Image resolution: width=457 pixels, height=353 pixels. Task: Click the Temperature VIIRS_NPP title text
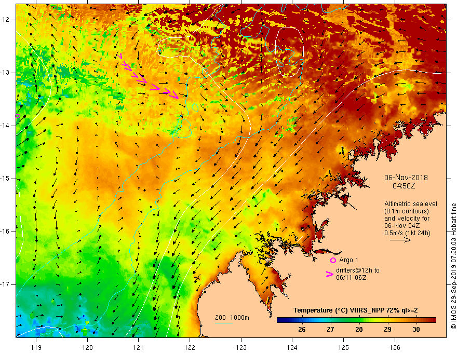[356, 310]
